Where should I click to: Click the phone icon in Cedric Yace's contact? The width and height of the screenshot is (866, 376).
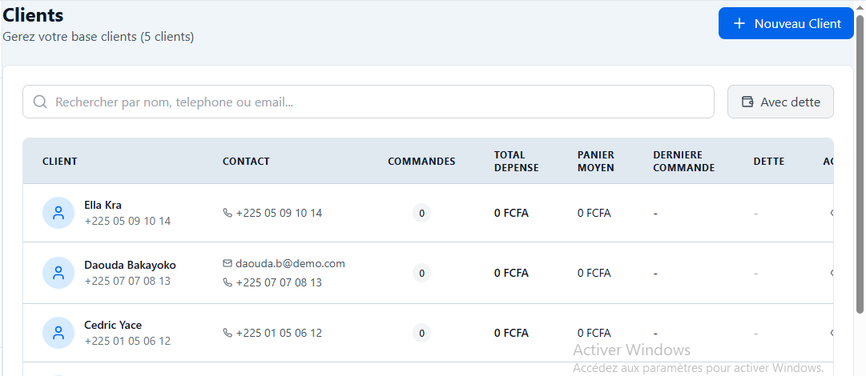click(x=227, y=333)
